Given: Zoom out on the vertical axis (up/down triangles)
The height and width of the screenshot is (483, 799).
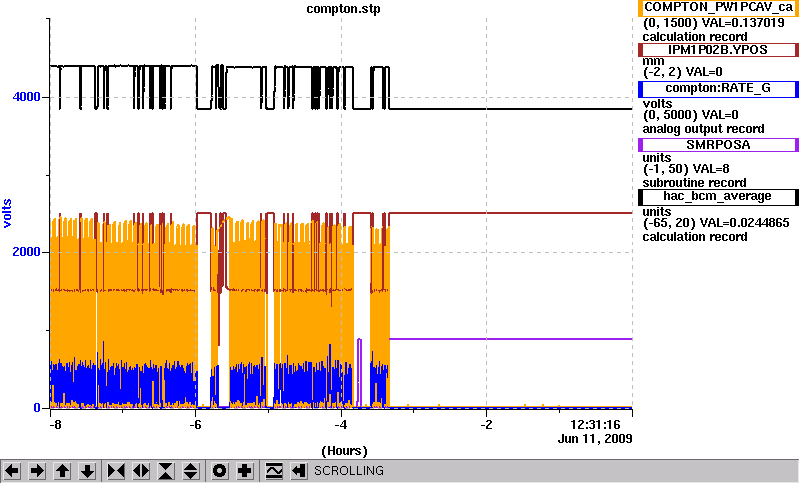Looking at the screenshot, I should click(x=190, y=471).
